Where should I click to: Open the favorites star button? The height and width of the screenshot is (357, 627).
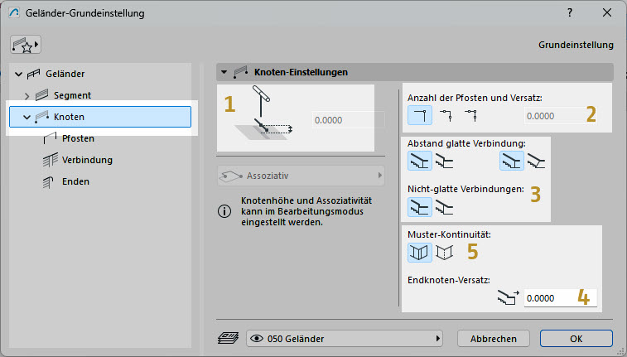click(24, 44)
